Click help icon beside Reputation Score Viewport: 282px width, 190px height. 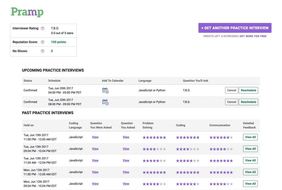[x=42, y=42]
